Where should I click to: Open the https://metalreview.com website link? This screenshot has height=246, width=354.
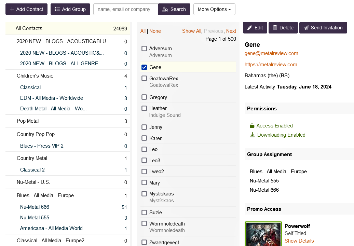click(x=271, y=65)
